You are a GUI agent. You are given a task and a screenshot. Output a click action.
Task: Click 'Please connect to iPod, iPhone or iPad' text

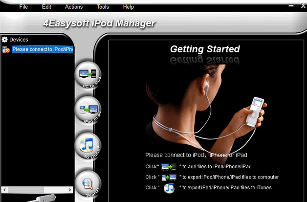pyautogui.click(x=196, y=155)
